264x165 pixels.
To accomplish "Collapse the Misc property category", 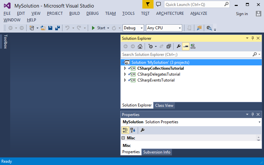I will 123,138.
